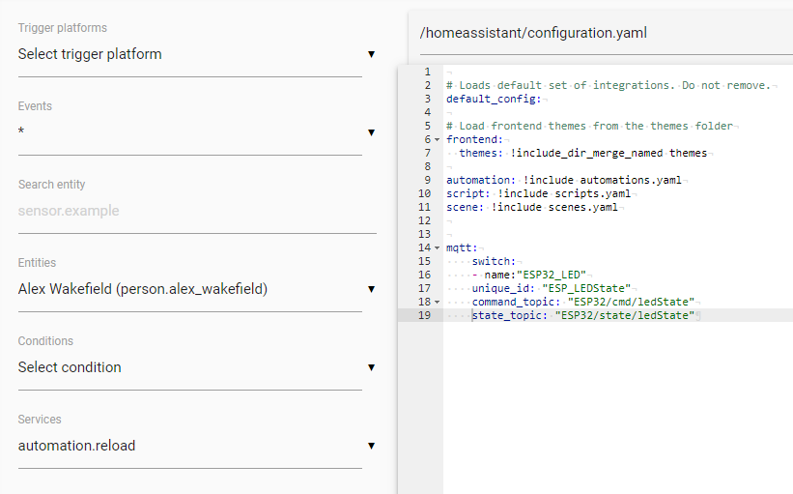Viewport: 793px width, 494px height.
Task: Click line number 12 in the gutter
Action: (x=424, y=220)
